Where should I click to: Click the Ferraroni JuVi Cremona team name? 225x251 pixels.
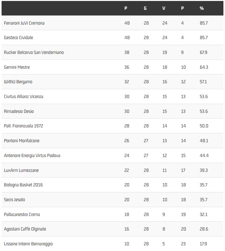24,23
